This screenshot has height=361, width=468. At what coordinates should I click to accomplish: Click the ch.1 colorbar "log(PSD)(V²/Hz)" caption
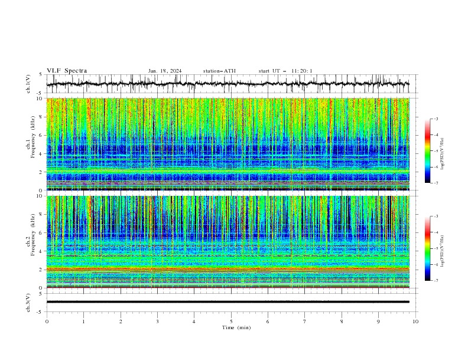click(x=443, y=154)
